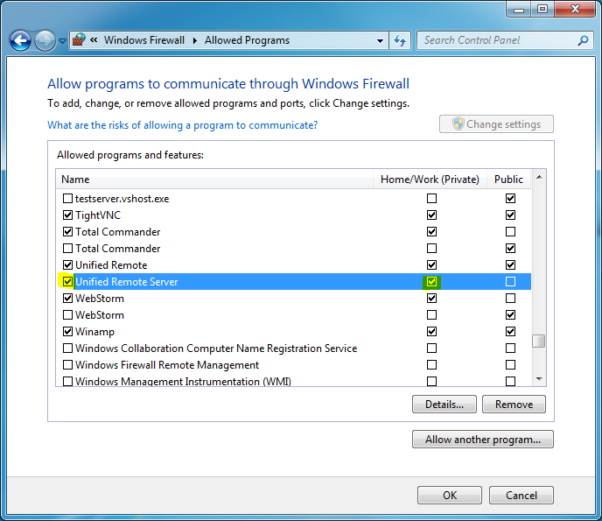Click Allow another program... button
The image size is (602, 521).
click(x=483, y=440)
